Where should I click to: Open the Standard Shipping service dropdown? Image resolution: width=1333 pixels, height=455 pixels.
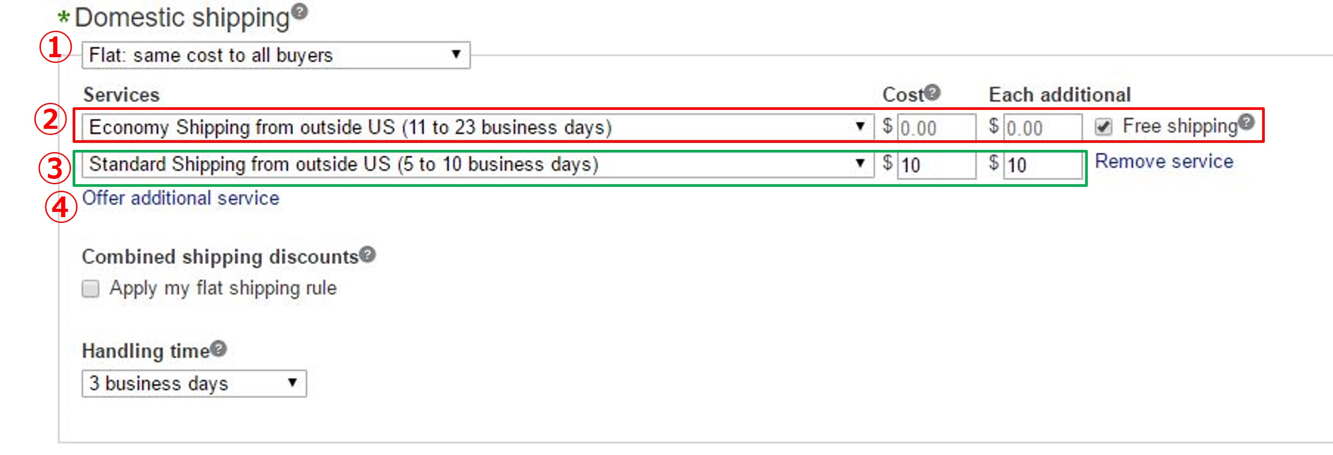tap(478, 164)
